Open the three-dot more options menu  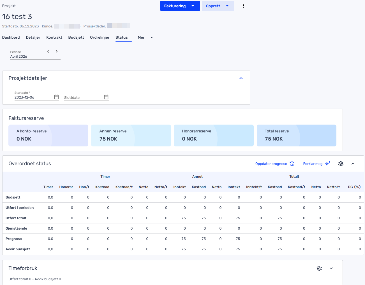click(x=243, y=6)
